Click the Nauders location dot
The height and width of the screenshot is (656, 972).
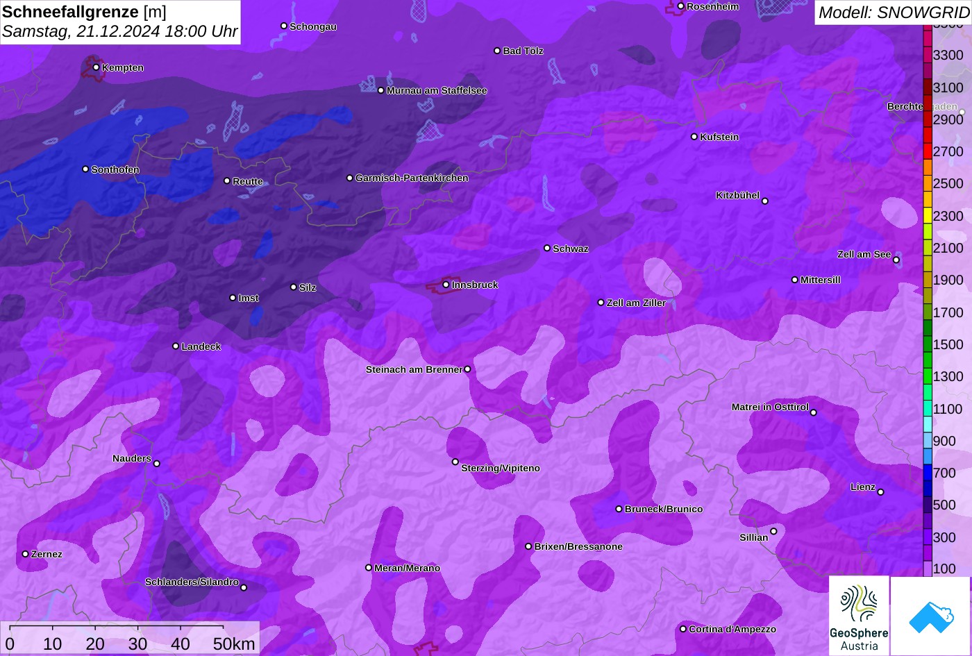coord(156,464)
